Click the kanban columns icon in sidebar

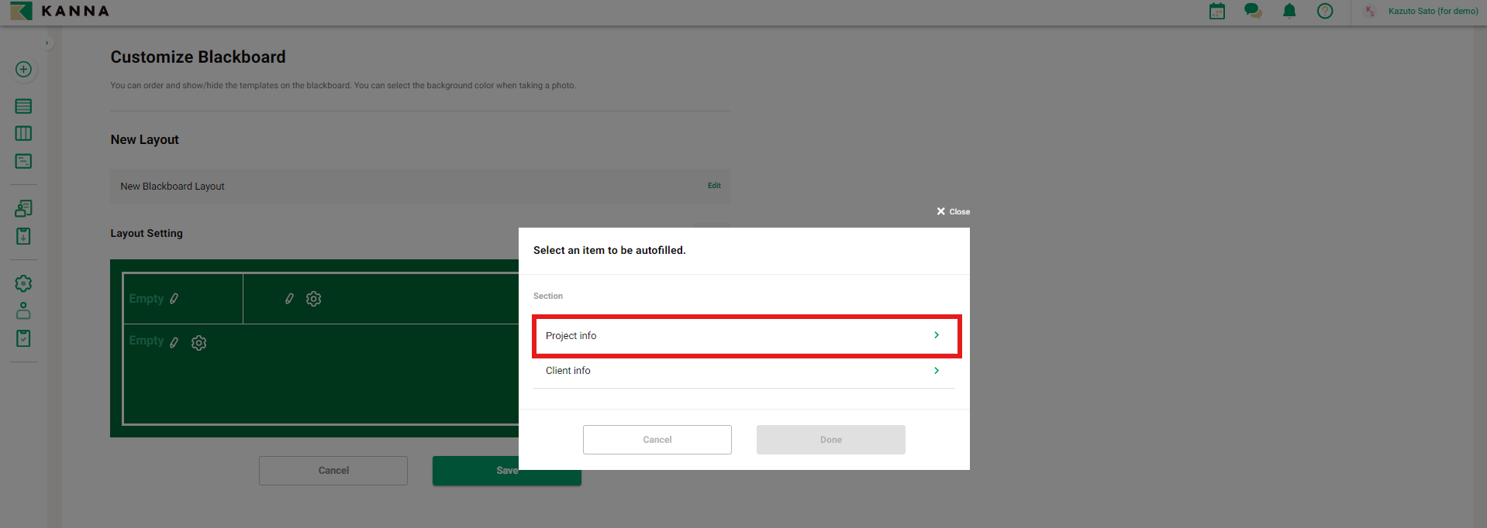coord(23,133)
